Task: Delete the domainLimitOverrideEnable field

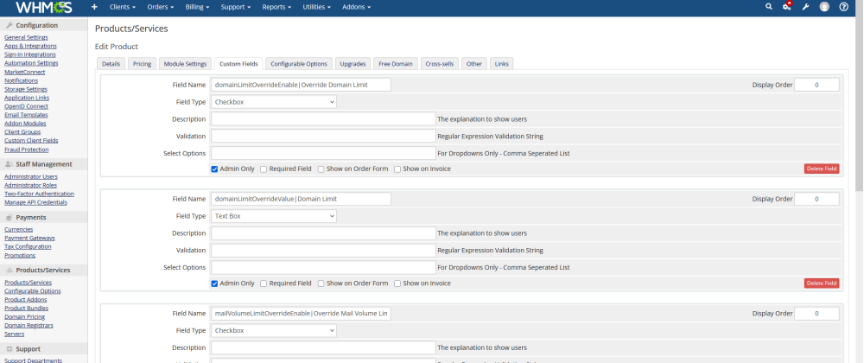Action: (x=822, y=169)
